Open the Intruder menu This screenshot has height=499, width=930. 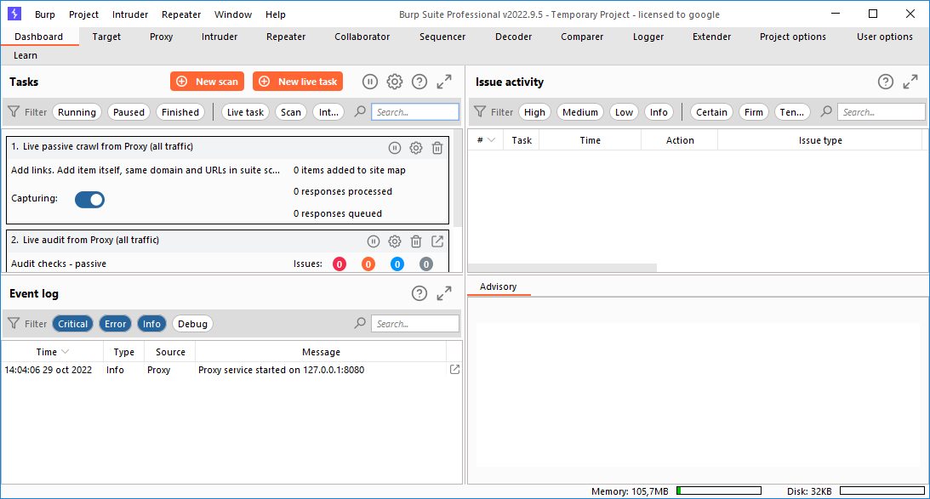(130, 14)
